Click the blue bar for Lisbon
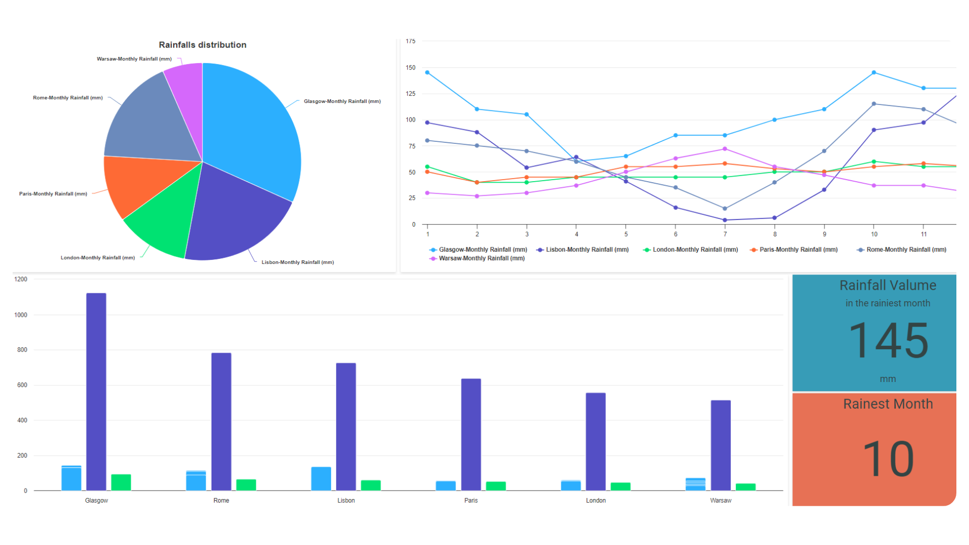This screenshot has width=969, height=545. (x=321, y=478)
